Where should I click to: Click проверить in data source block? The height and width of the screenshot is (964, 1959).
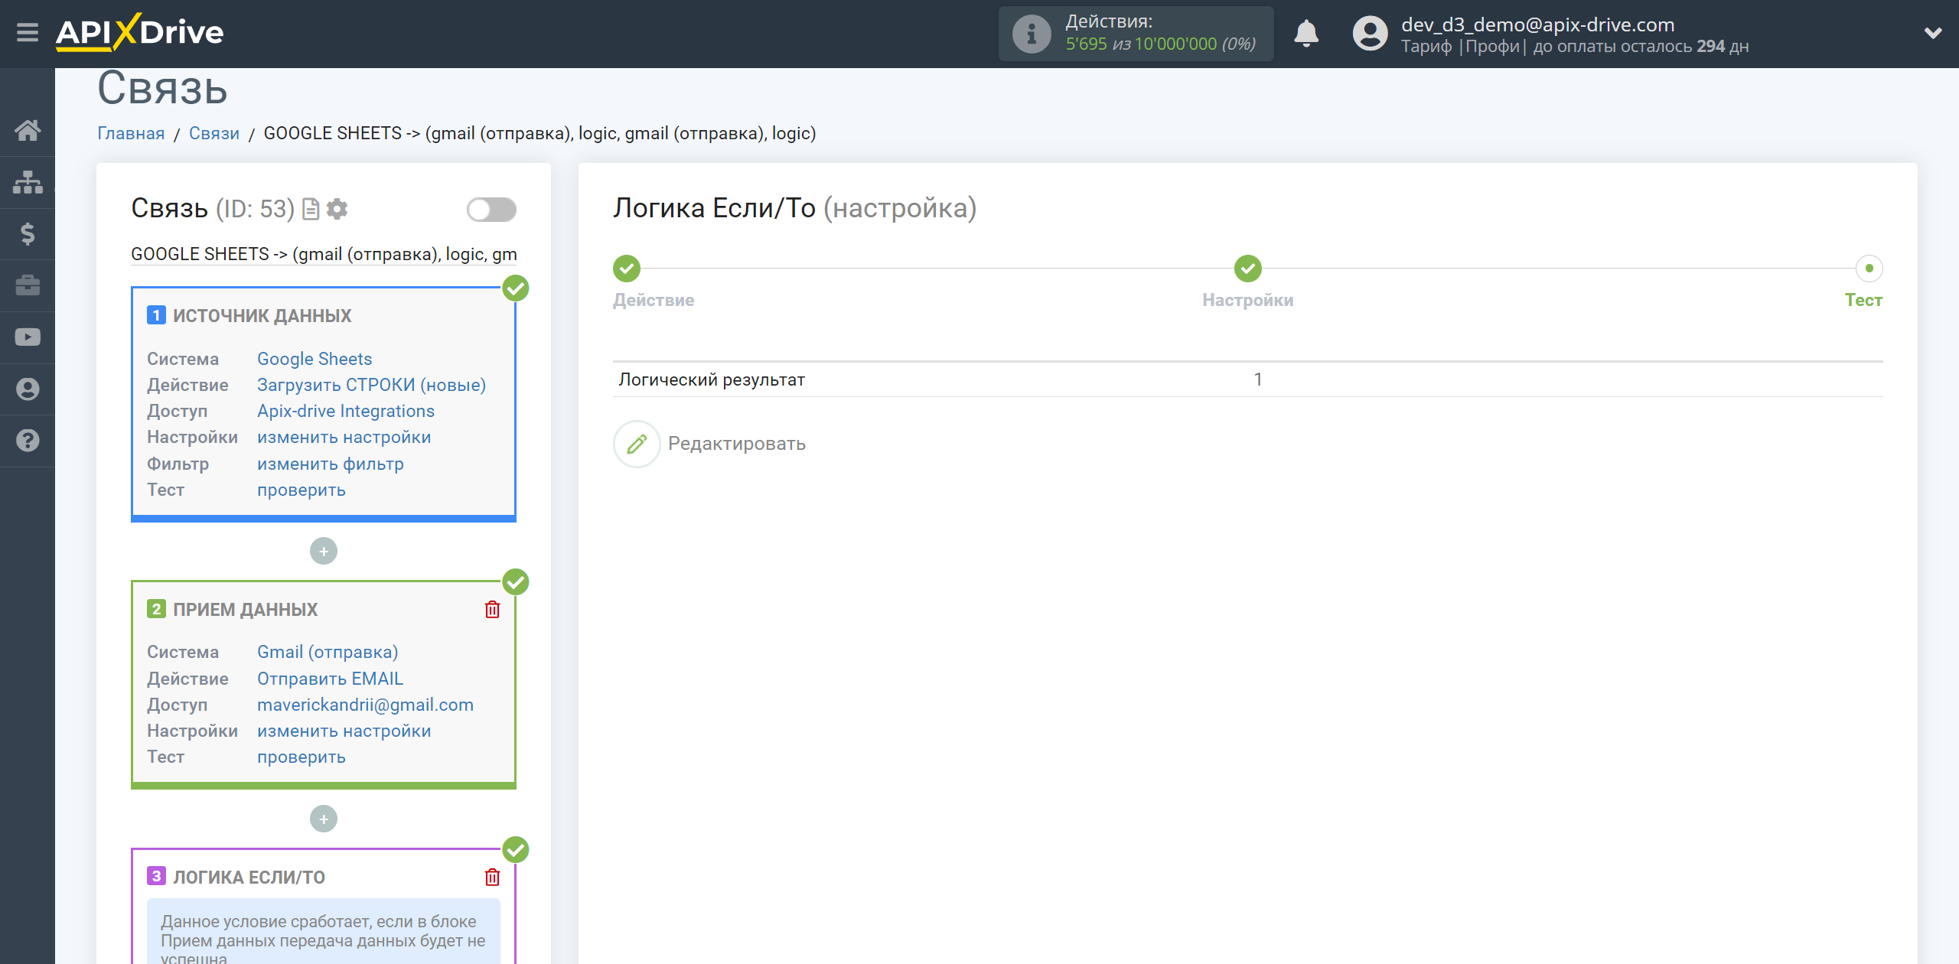point(302,490)
